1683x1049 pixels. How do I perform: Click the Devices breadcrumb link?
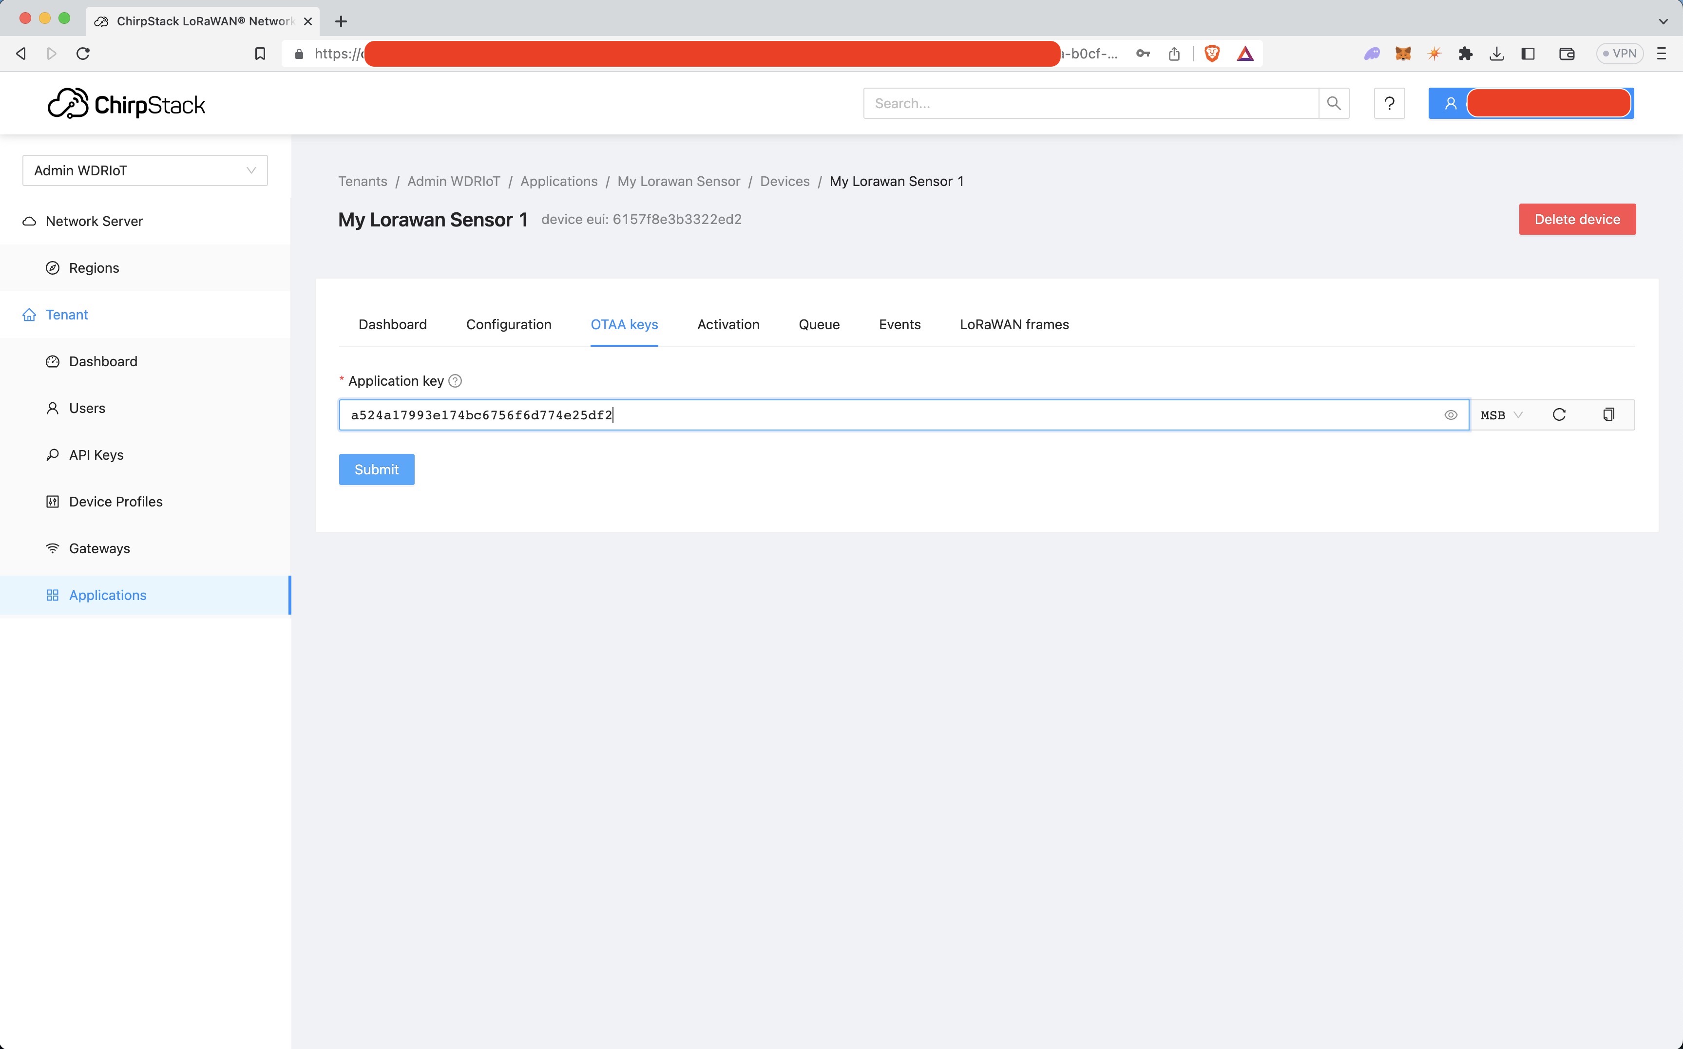(784, 181)
